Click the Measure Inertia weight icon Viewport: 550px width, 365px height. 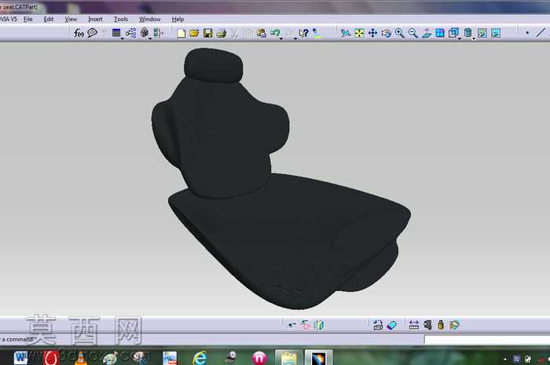pos(441,325)
